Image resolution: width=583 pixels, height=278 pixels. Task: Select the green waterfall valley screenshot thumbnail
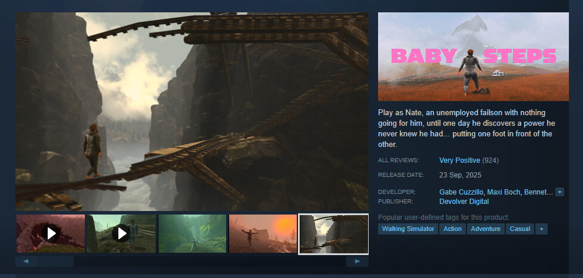coord(192,233)
